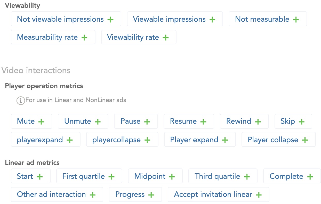Select the Rewind metric chip
This screenshot has height=204, width=321.
(244, 121)
